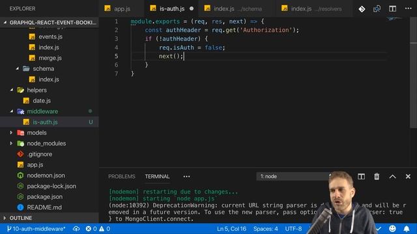Collapse the middleware folder arrow
The width and height of the screenshot is (417, 234).
(12, 111)
